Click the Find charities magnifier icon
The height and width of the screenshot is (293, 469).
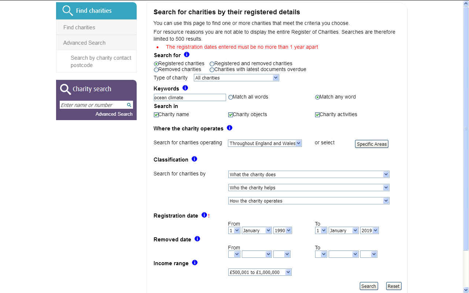tap(67, 11)
